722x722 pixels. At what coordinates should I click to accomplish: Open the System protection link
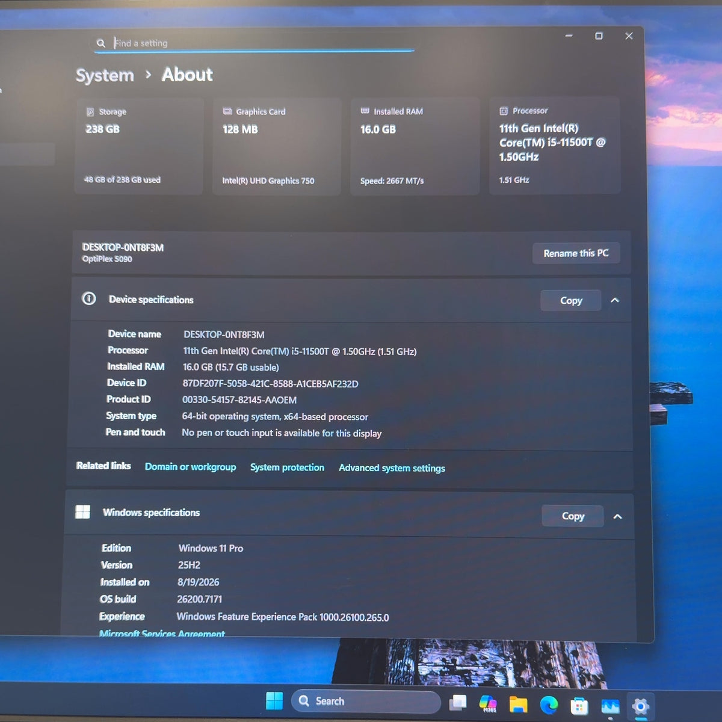tap(287, 467)
